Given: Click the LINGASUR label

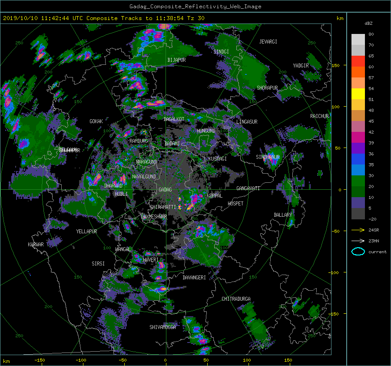Looking at the screenshot, I should (x=247, y=122).
